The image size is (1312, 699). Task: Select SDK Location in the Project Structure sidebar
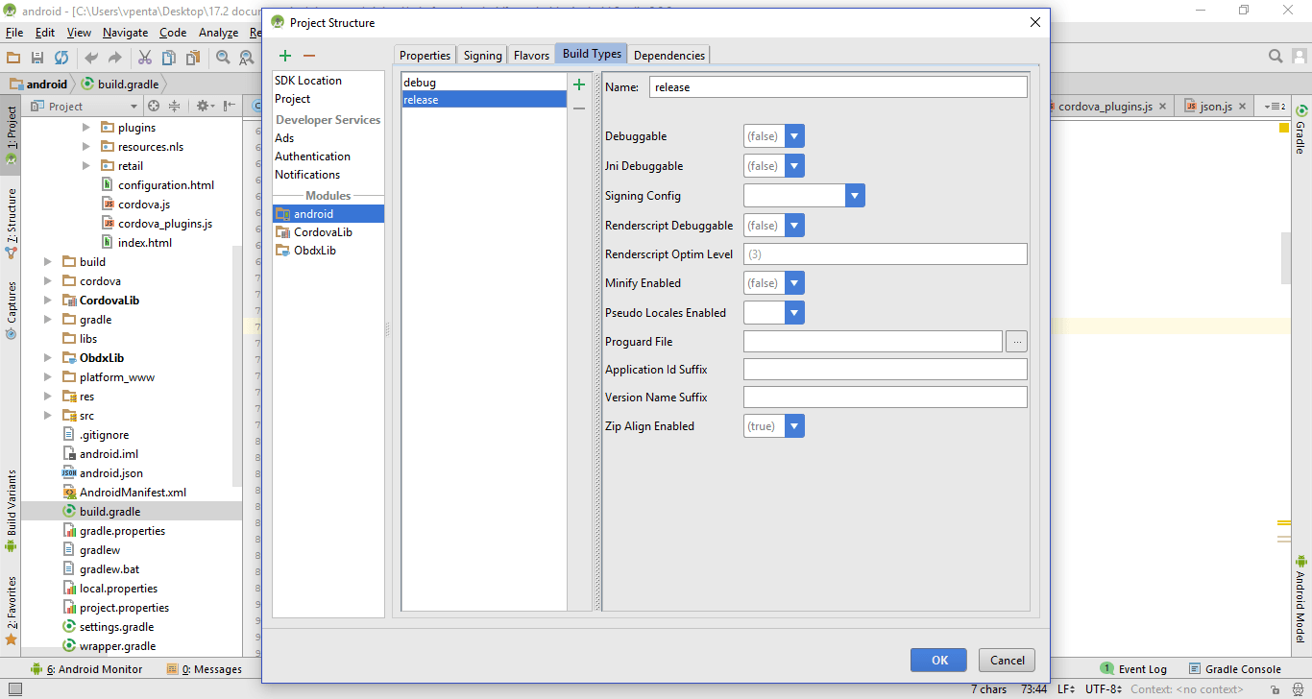[x=328, y=81]
